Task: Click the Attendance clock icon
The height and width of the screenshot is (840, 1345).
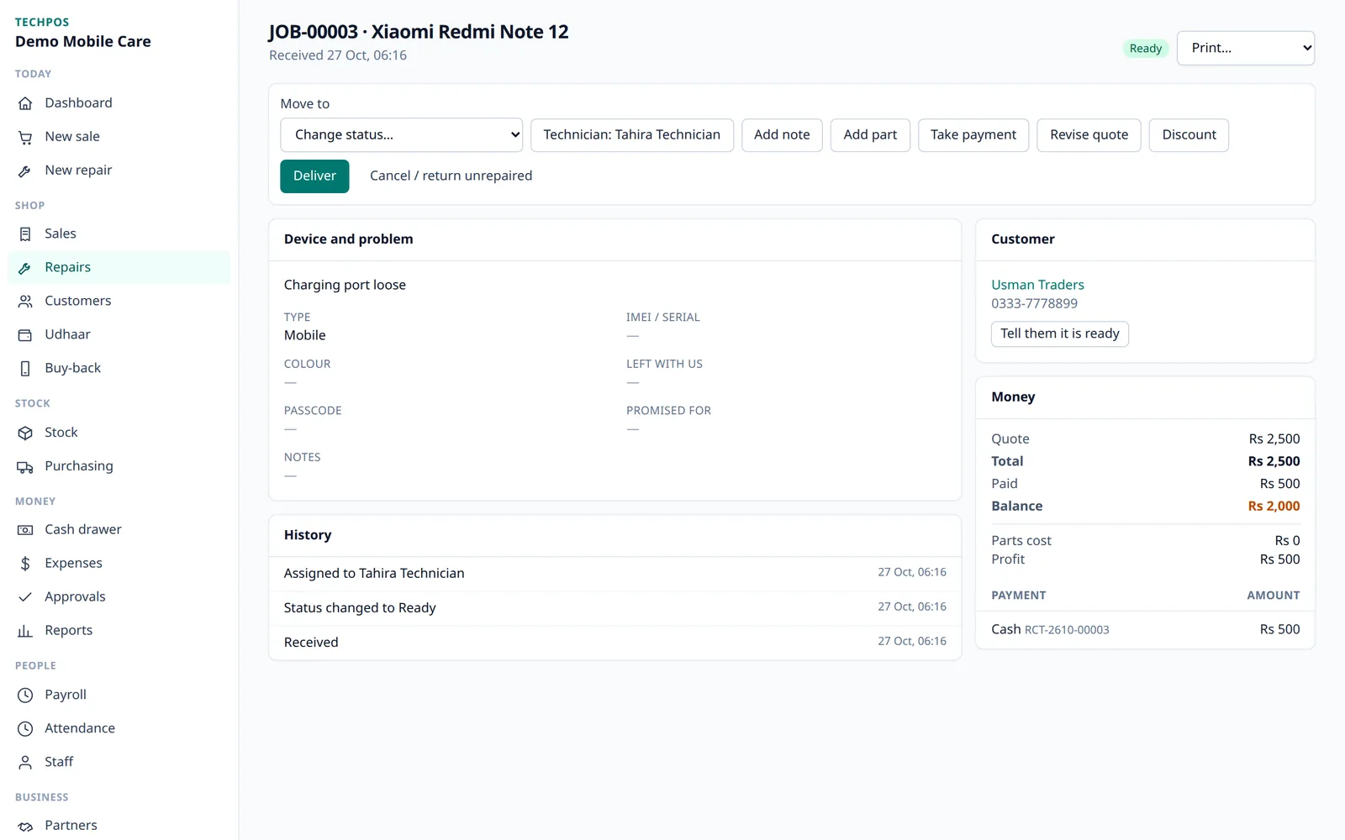Action: [25, 729]
